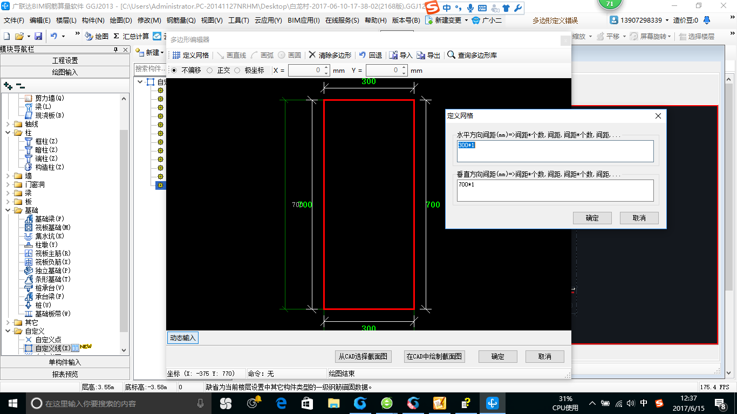Screen dimensions: 737x414
Task: Expand the 其它 folder
Action: [8, 322]
